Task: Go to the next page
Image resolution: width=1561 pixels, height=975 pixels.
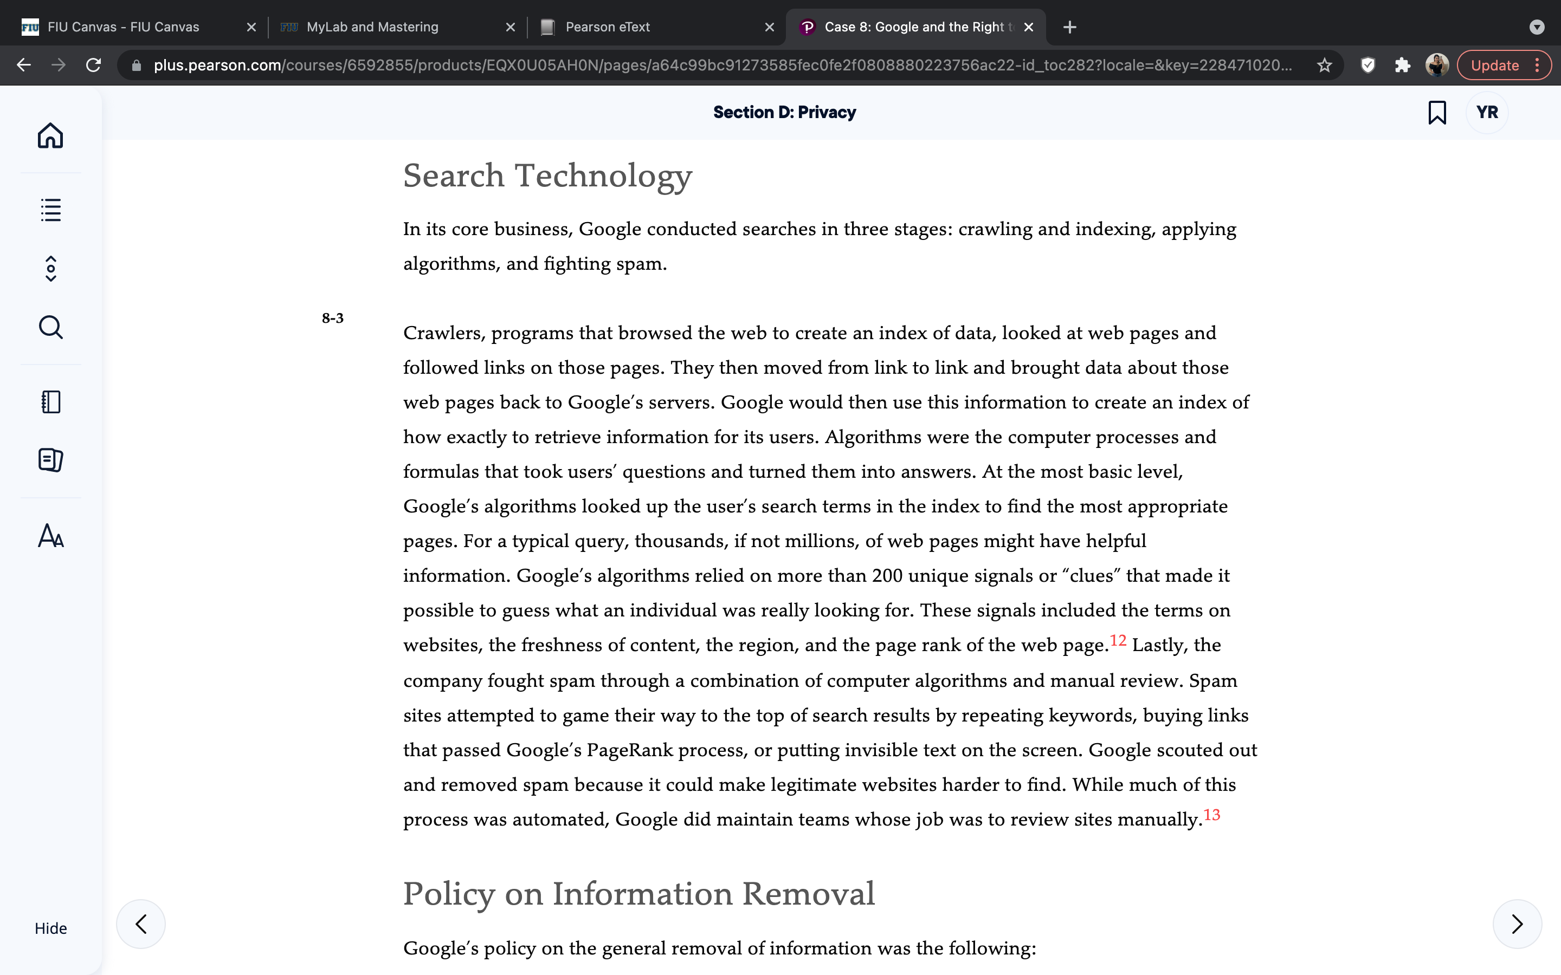Action: tap(1517, 924)
